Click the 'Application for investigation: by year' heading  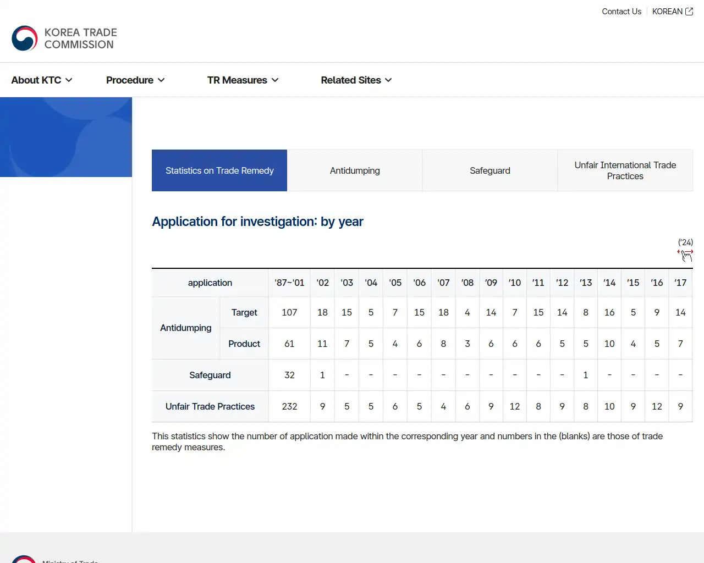(x=257, y=222)
